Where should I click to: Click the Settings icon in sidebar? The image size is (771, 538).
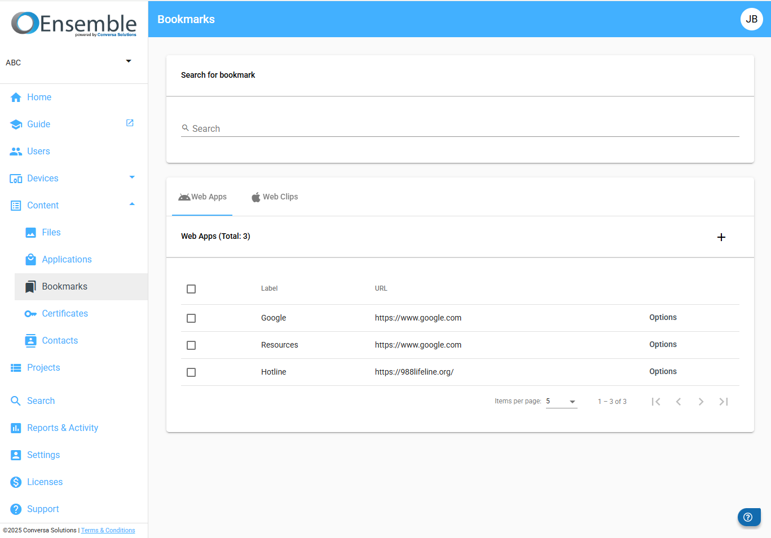coord(16,455)
